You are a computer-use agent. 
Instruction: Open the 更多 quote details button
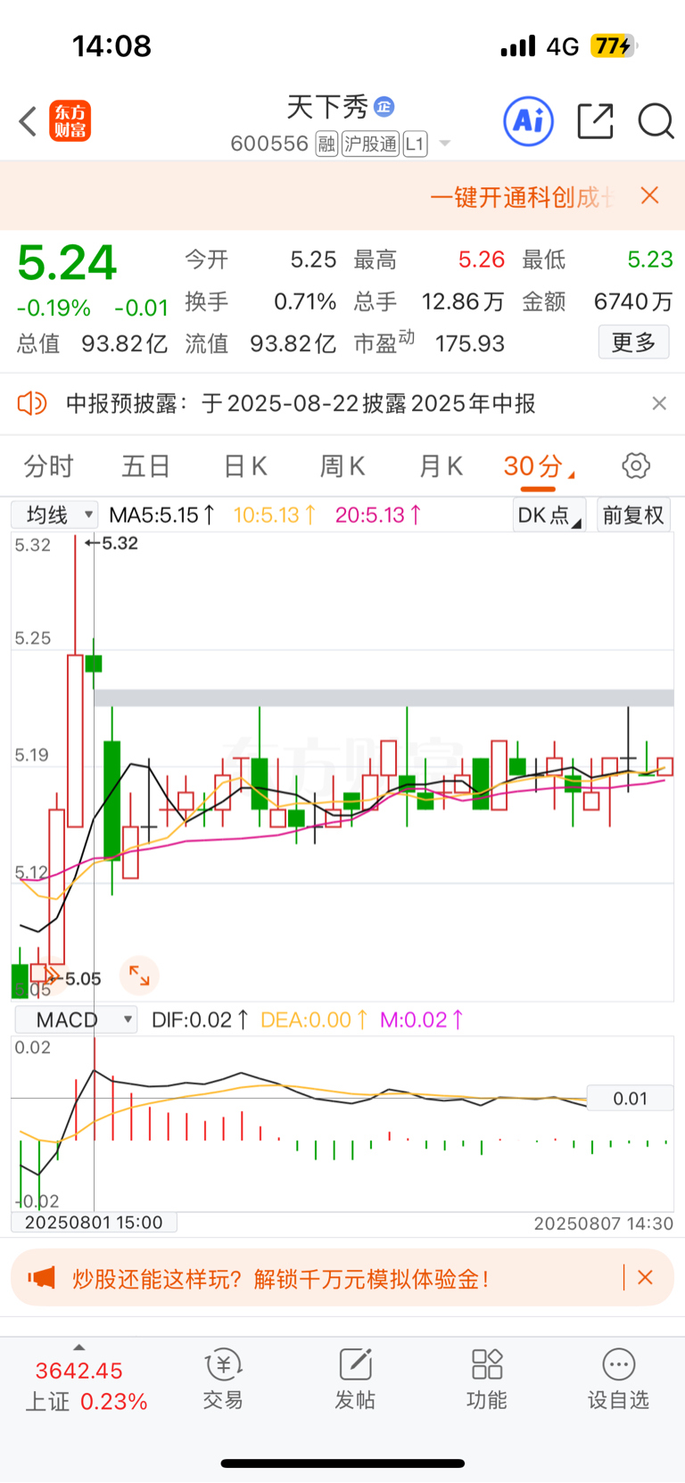coord(633,342)
